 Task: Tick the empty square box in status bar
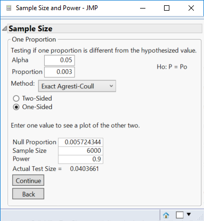tap(179, 215)
